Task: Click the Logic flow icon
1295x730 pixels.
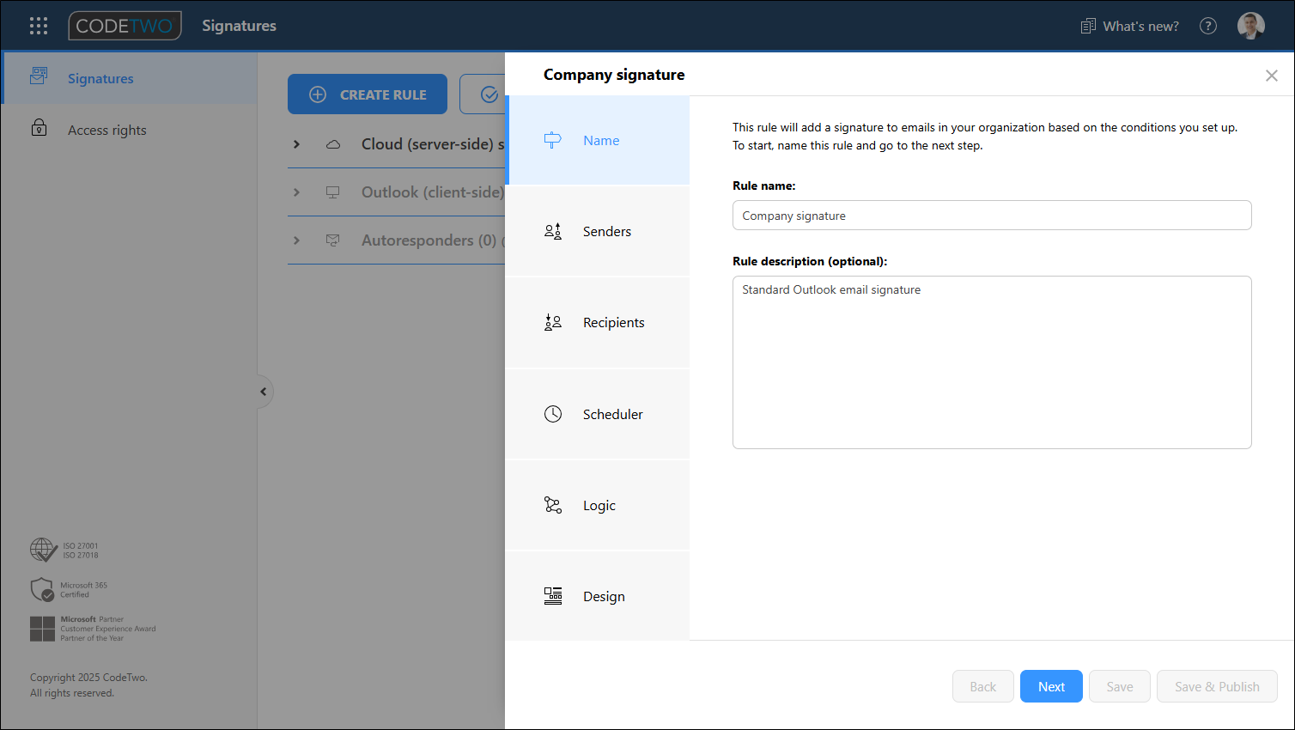Action: pos(553,505)
